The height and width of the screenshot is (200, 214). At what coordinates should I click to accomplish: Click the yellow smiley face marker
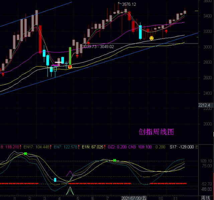[x=151, y=38]
